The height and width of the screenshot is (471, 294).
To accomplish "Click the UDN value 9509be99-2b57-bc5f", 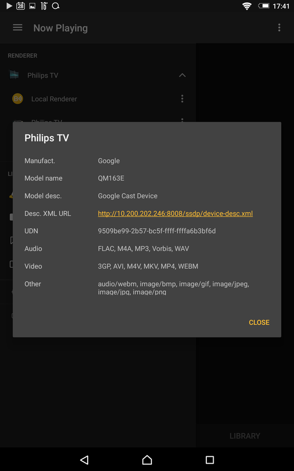I will click(x=157, y=231).
